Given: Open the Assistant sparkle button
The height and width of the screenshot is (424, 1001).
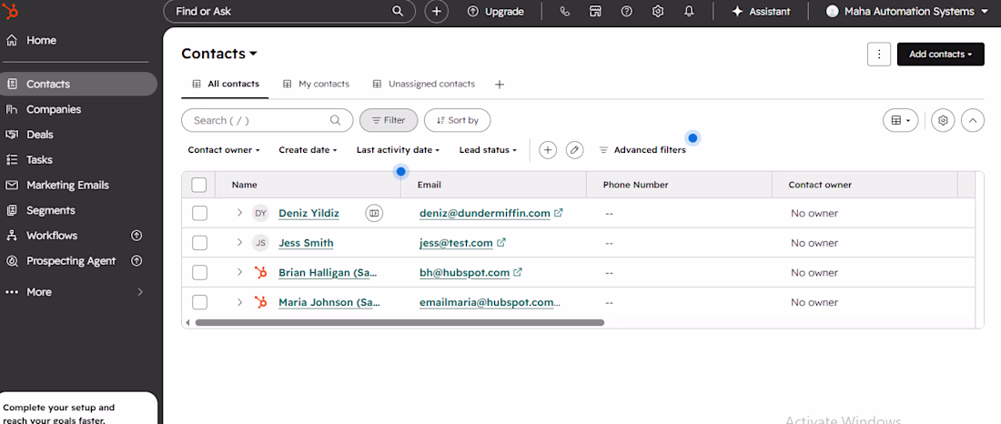Looking at the screenshot, I should pos(761,12).
